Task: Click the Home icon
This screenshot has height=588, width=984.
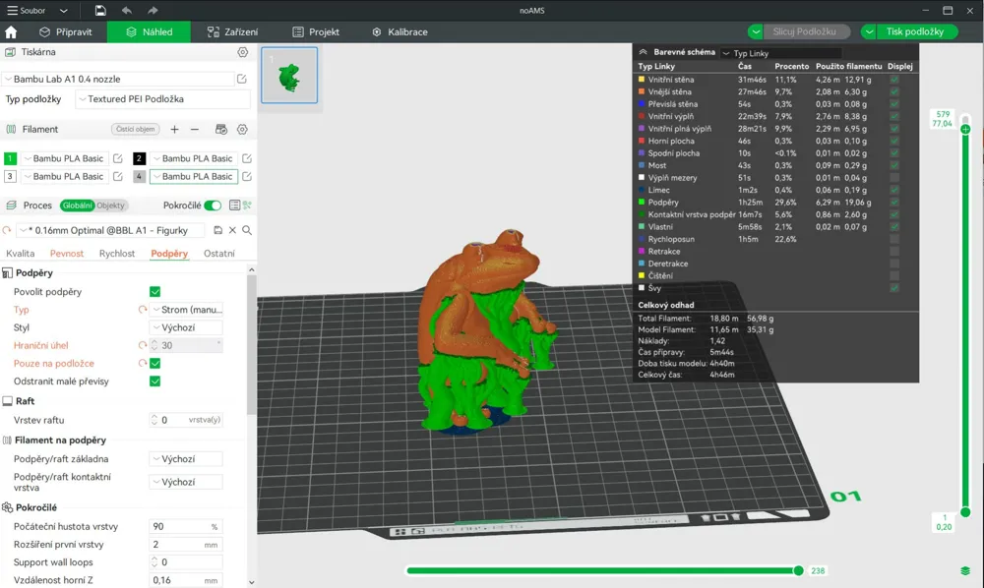Action: [11, 32]
